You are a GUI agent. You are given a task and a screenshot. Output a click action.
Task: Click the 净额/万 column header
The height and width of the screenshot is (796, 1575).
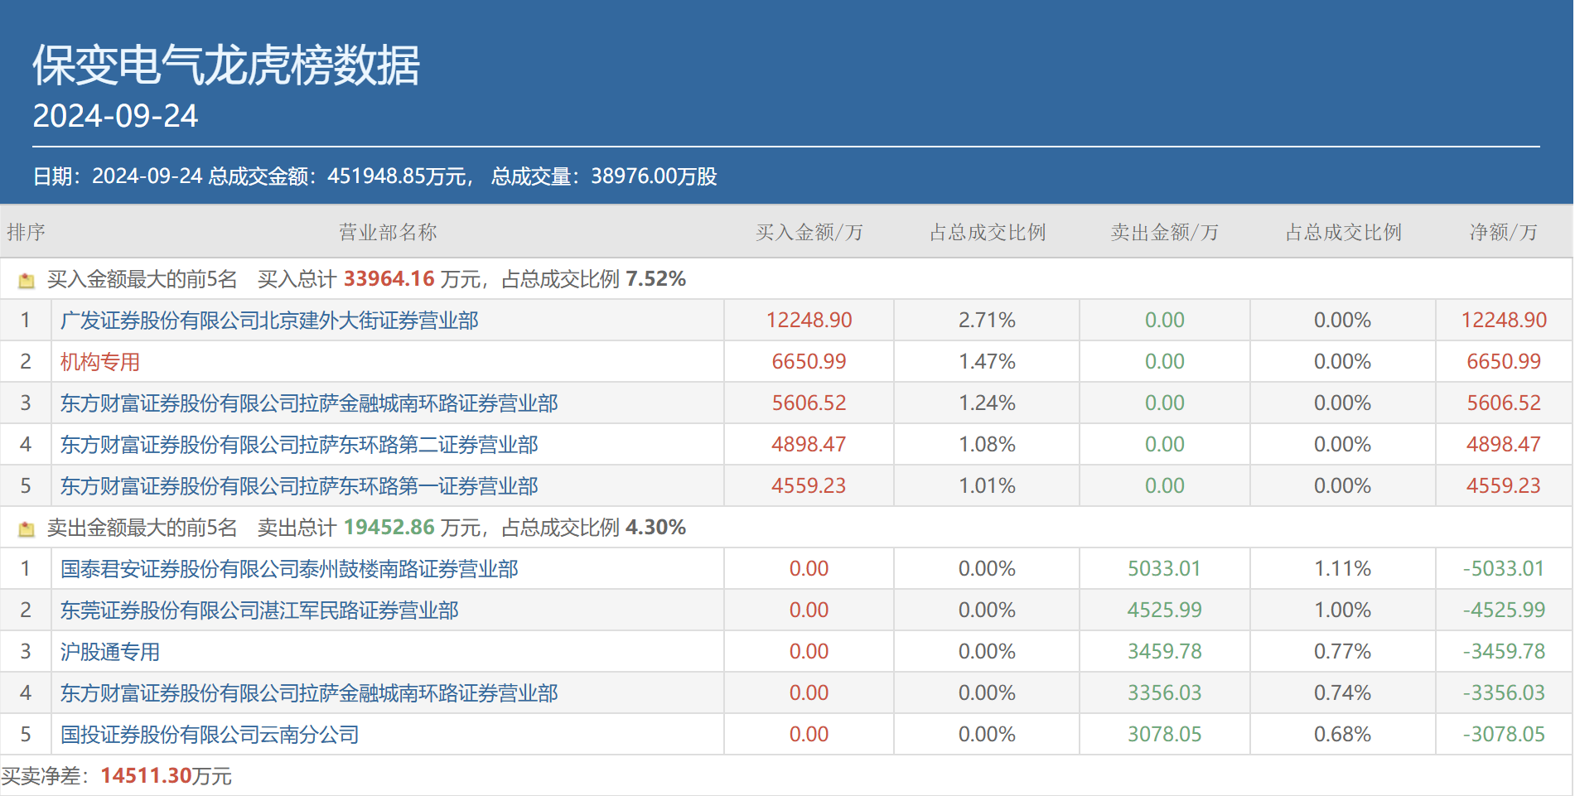pos(1503,232)
